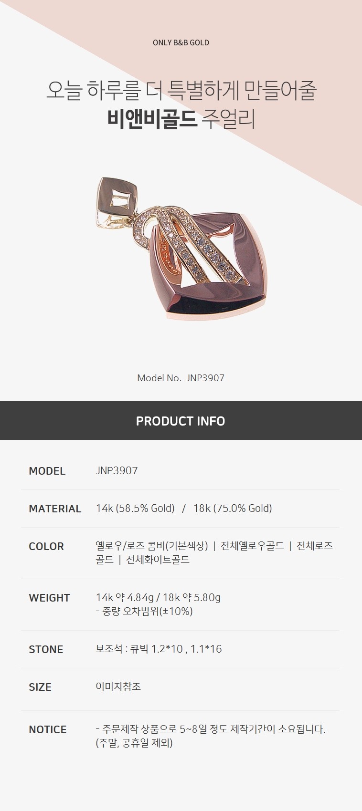Click the PRODUCT INFO banner
This screenshot has width=362, height=811.
click(x=181, y=421)
